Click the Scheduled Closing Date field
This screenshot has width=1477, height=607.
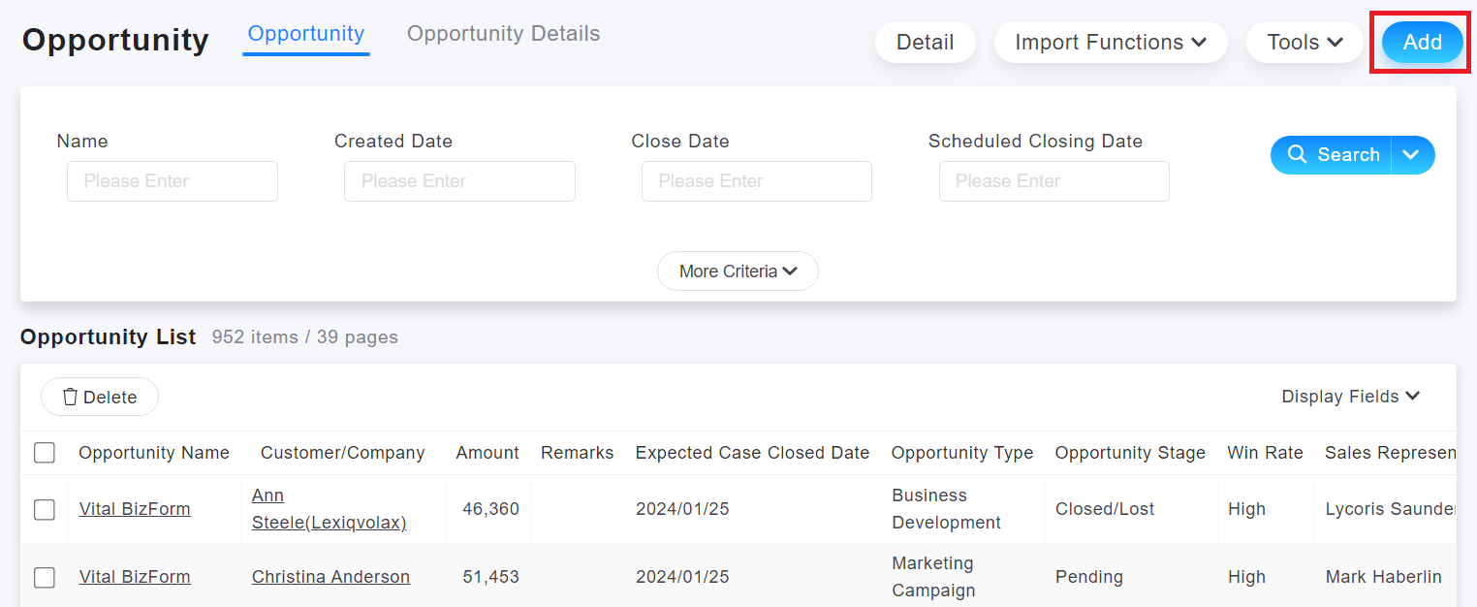[1053, 181]
